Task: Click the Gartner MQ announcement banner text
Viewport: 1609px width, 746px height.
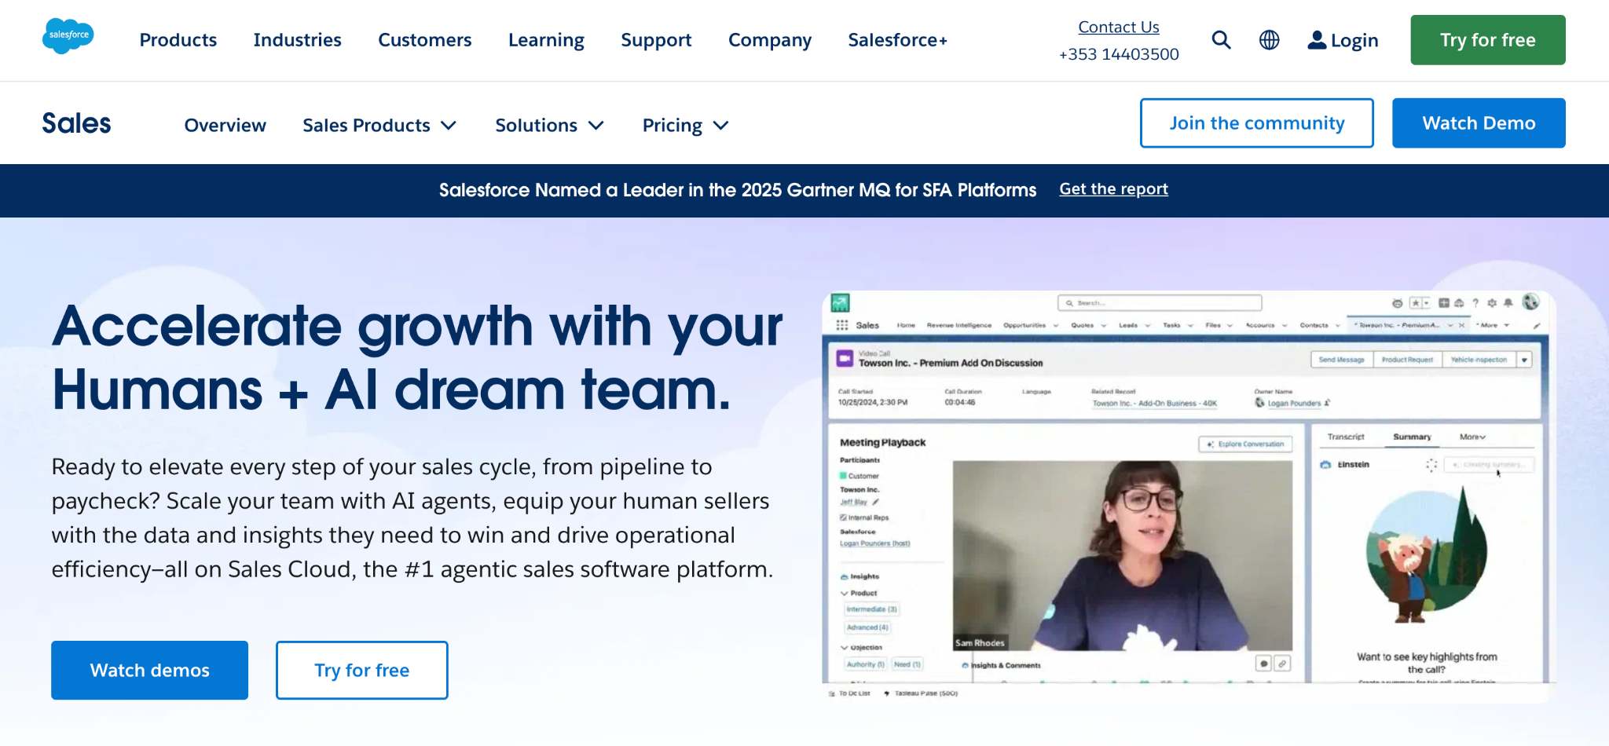Action: click(738, 190)
